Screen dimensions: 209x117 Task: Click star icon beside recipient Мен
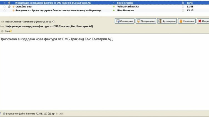point(11,31)
